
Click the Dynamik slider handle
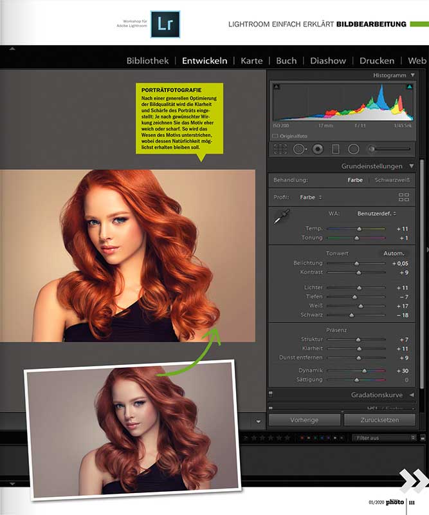coord(364,371)
